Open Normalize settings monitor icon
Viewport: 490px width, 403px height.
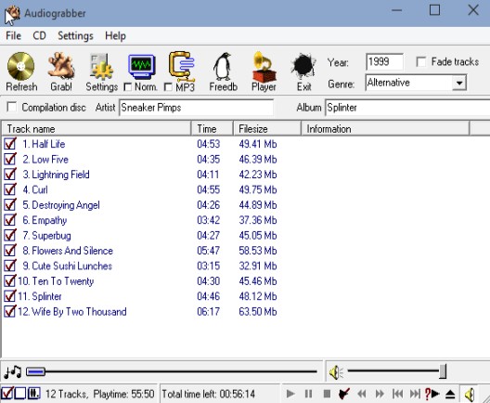click(142, 67)
